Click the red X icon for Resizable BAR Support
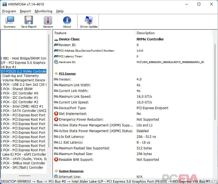This screenshot has width=218, height=184. pos(56,159)
